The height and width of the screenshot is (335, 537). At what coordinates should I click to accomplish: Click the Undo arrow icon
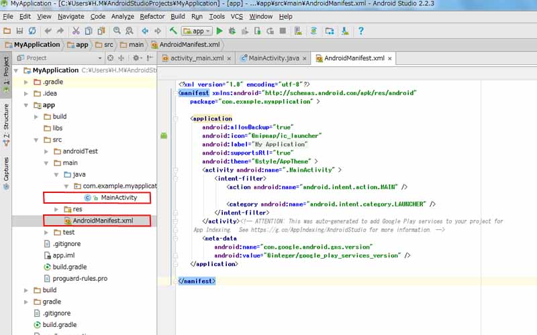tap(48, 31)
